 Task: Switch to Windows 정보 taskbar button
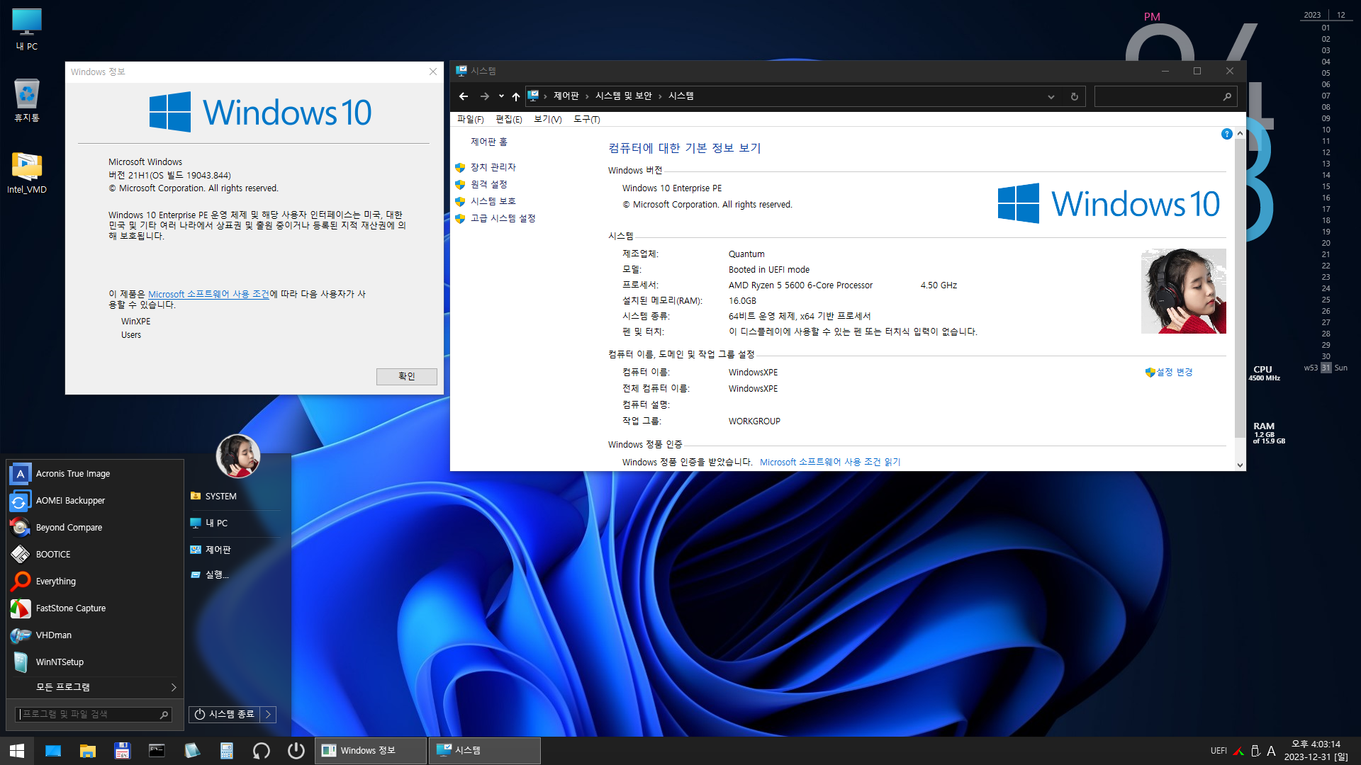point(371,751)
